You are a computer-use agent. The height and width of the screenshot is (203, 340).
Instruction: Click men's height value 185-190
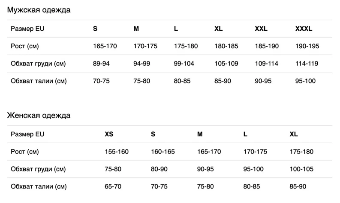click(267, 46)
